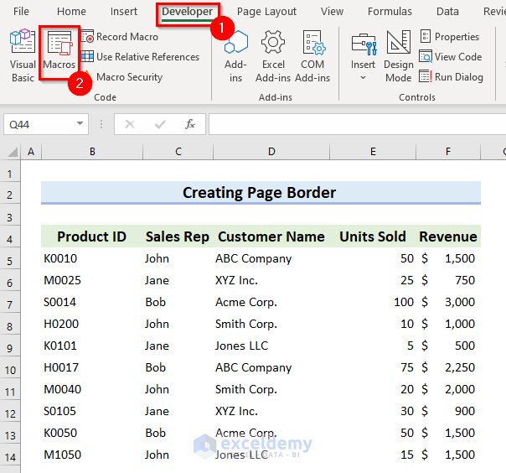Start Record Macro
This screenshot has width=506, height=473.
click(x=120, y=37)
